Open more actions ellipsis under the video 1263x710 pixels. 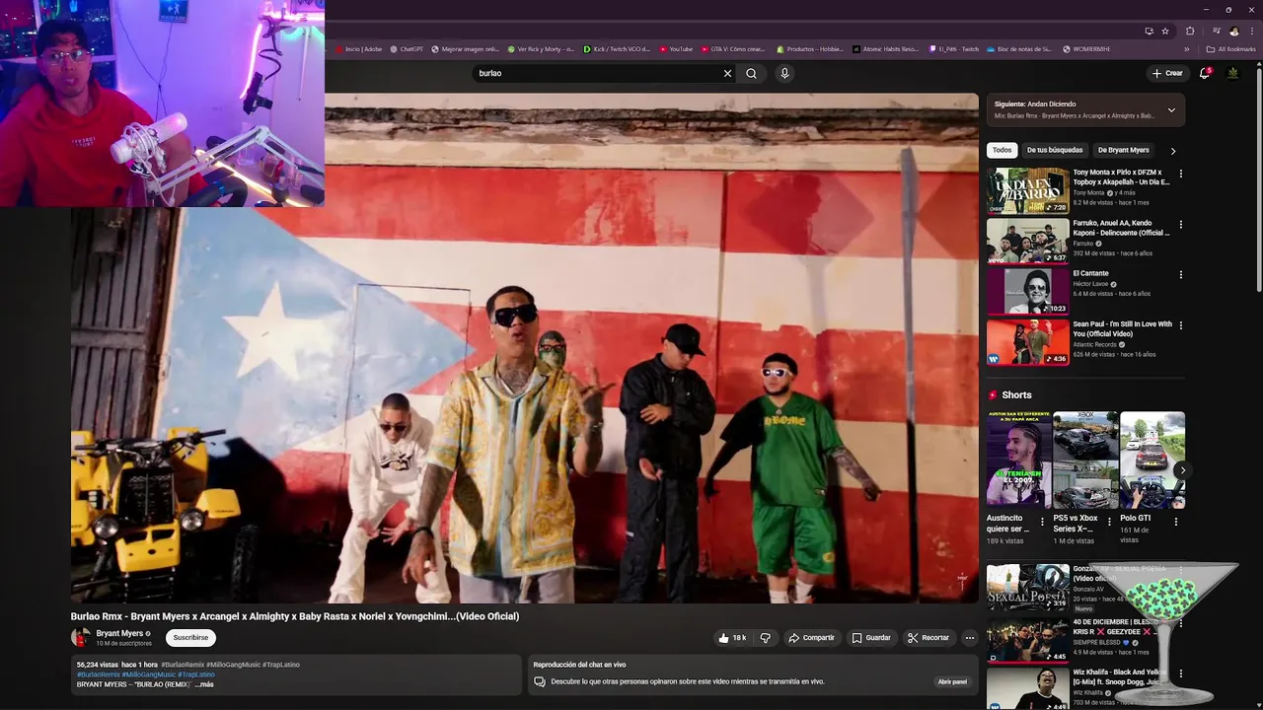(969, 638)
